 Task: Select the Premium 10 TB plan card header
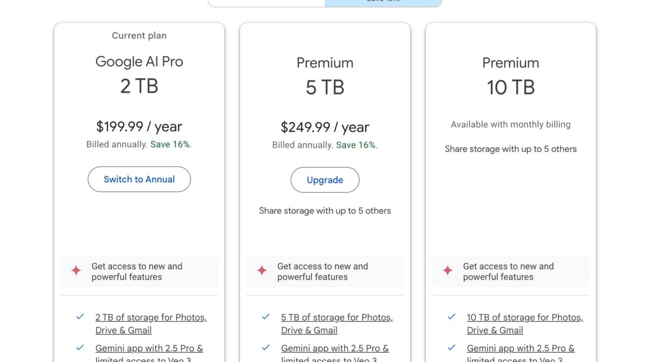pos(510,63)
